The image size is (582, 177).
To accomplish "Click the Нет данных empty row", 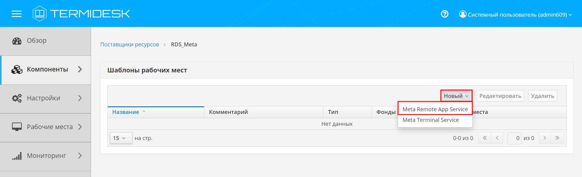I will coord(337,124).
